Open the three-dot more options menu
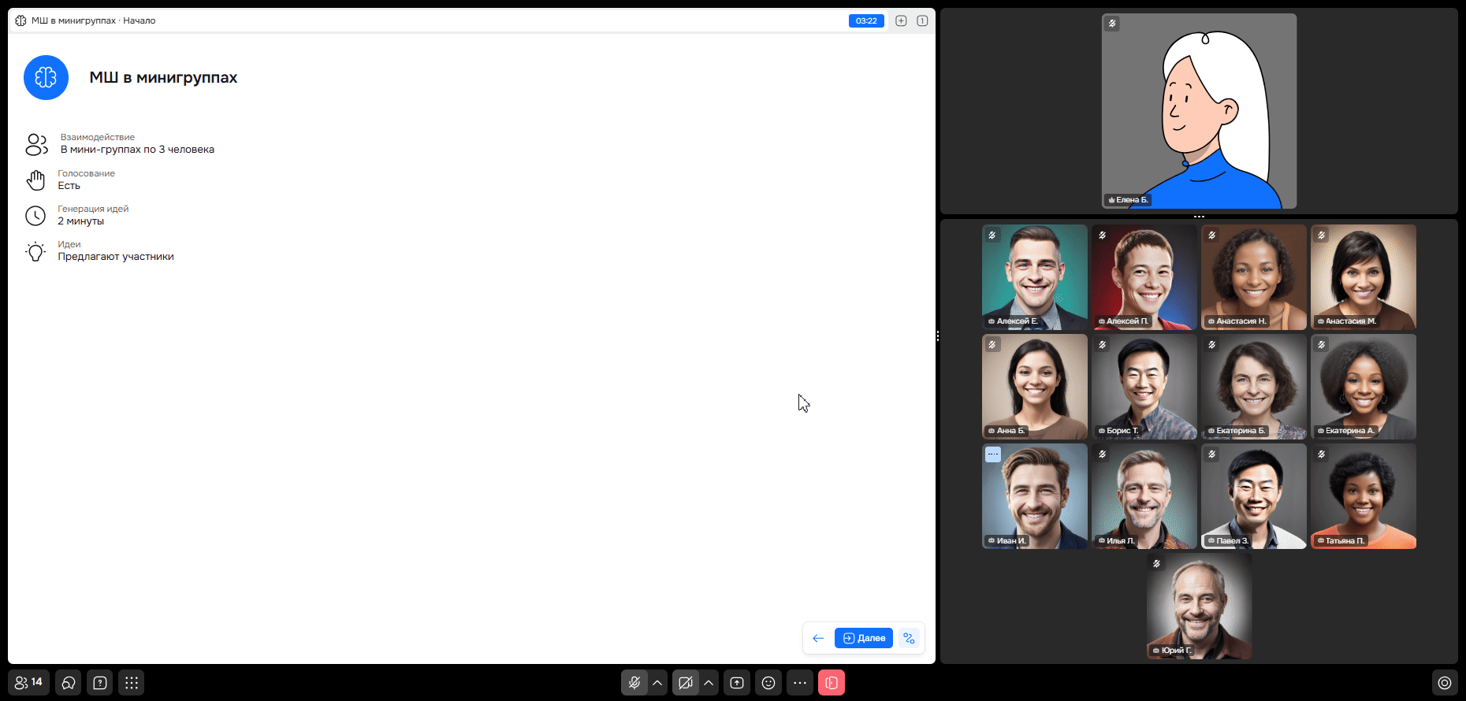This screenshot has height=701, width=1466. (800, 683)
